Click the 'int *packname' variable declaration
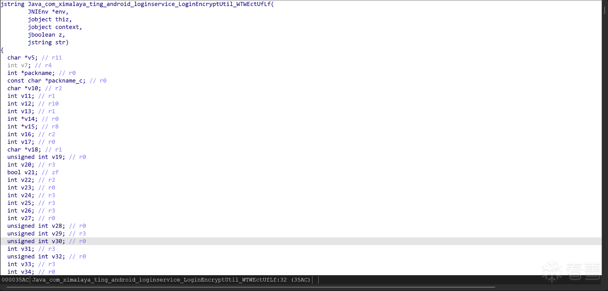Image resolution: width=608 pixels, height=291 pixels. (31, 73)
